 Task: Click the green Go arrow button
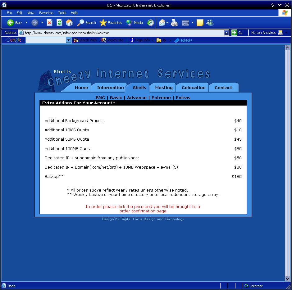(x=234, y=33)
